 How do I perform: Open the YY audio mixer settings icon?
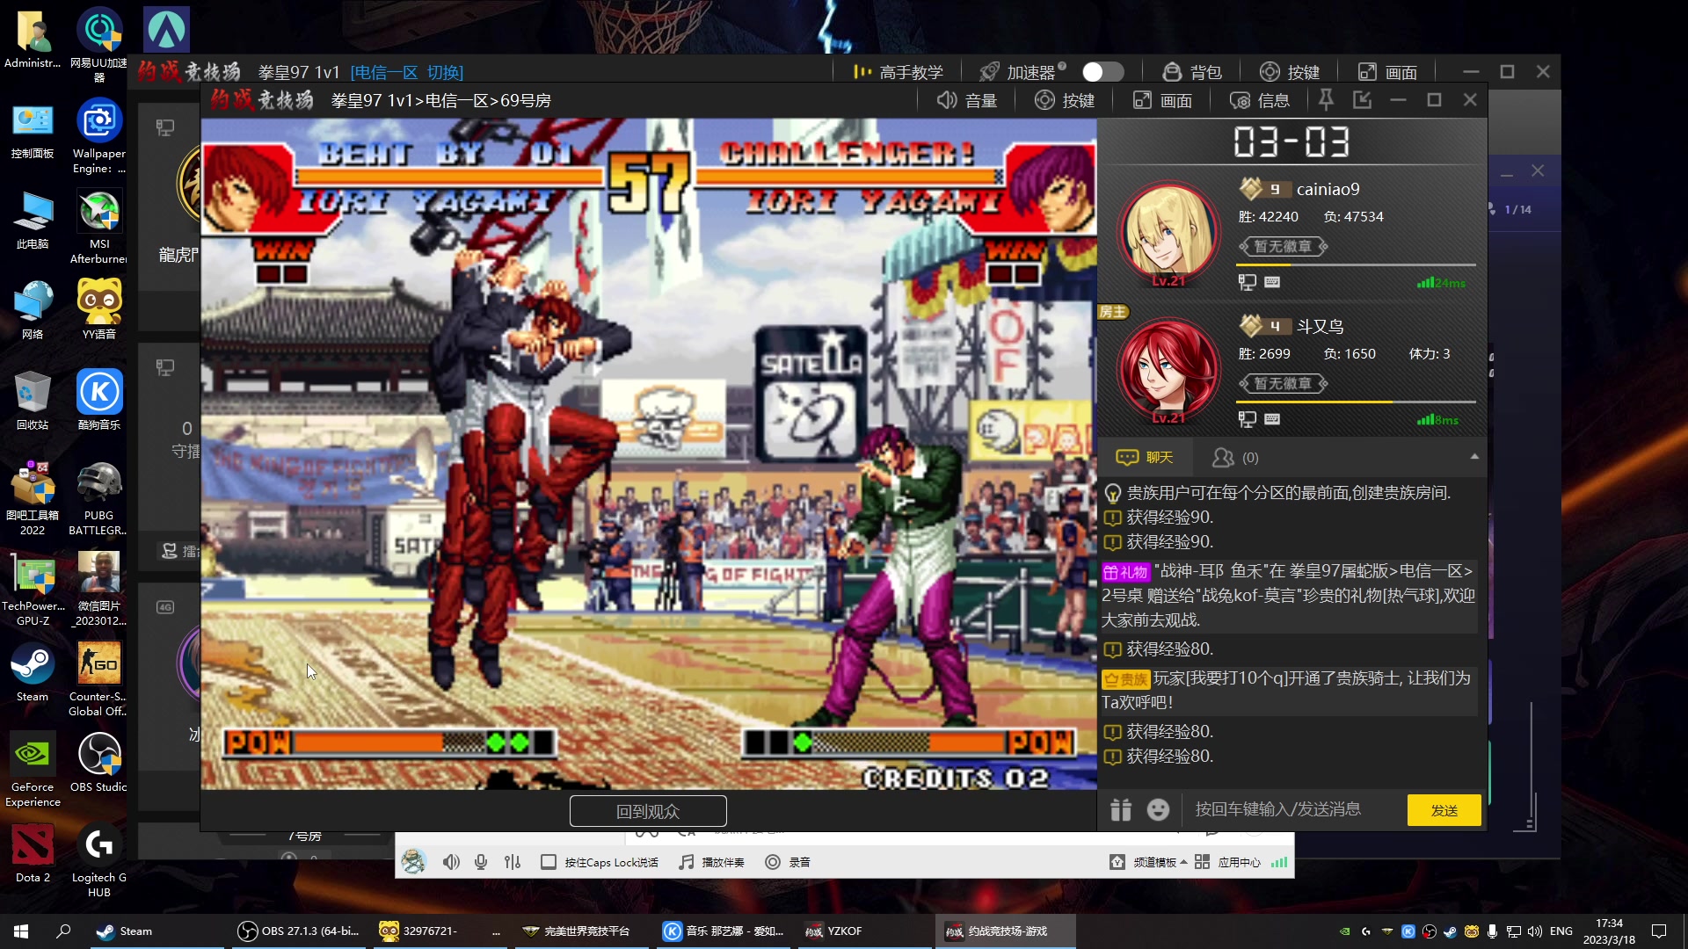point(513,862)
